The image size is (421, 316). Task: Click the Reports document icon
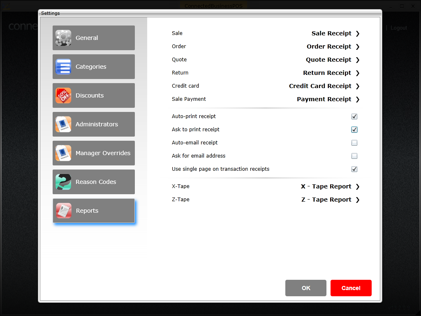(64, 211)
